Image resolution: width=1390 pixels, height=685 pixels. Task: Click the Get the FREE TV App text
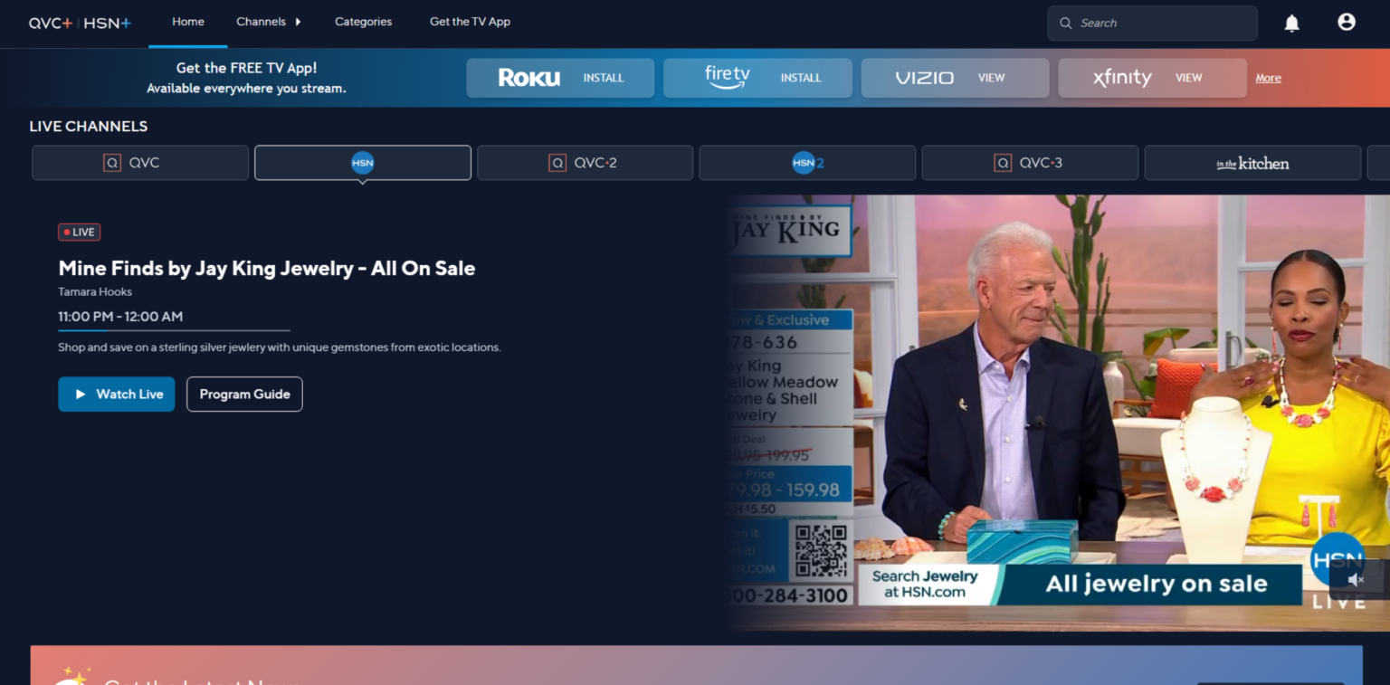[246, 68]
